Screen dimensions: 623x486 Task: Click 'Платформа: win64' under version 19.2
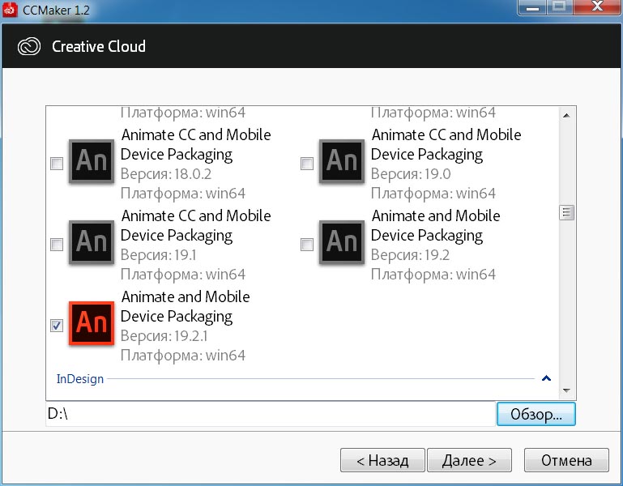pos(433,275)
